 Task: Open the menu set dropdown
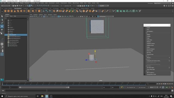(x=5, y=6)
